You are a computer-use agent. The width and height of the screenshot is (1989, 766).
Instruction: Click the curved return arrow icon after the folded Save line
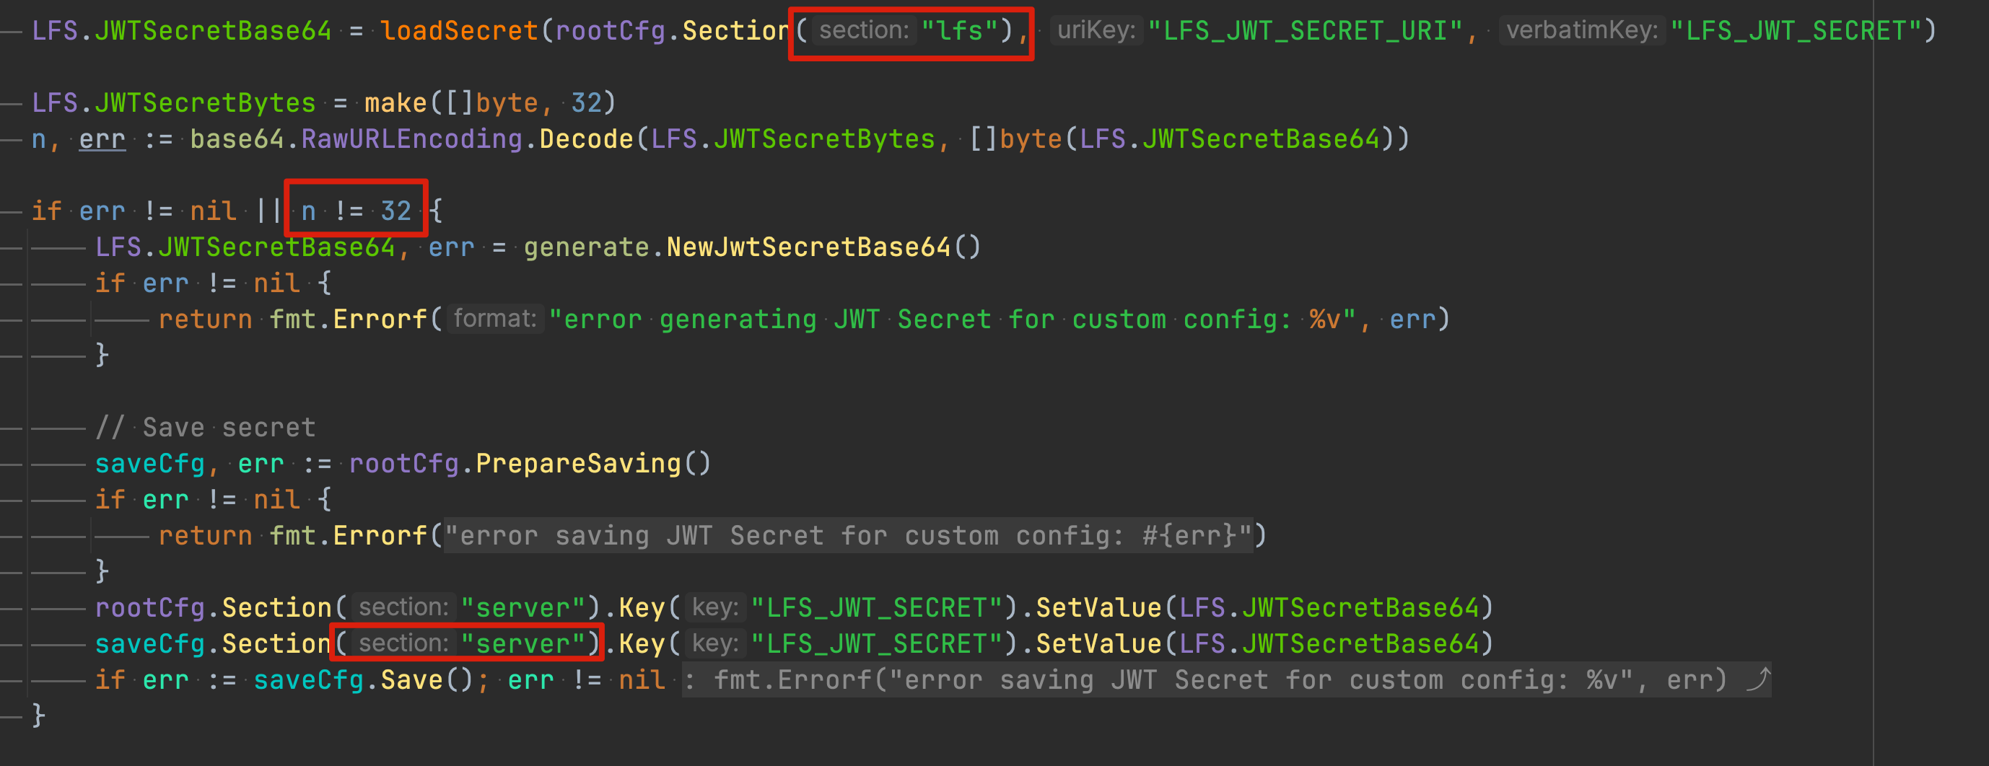[x=1757, y=680]
